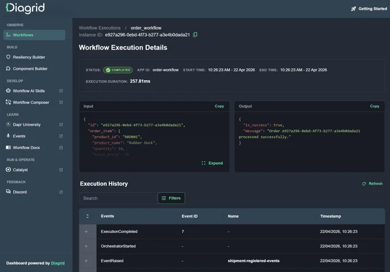
Task: Click the Catalyst icon
Action: pos(8,169)
